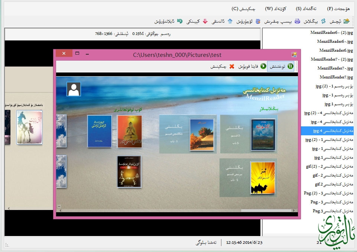Screen dimensions: 357x252
Task: Click the user profile avatar in slideshow image
Action: tap(74, 89)
